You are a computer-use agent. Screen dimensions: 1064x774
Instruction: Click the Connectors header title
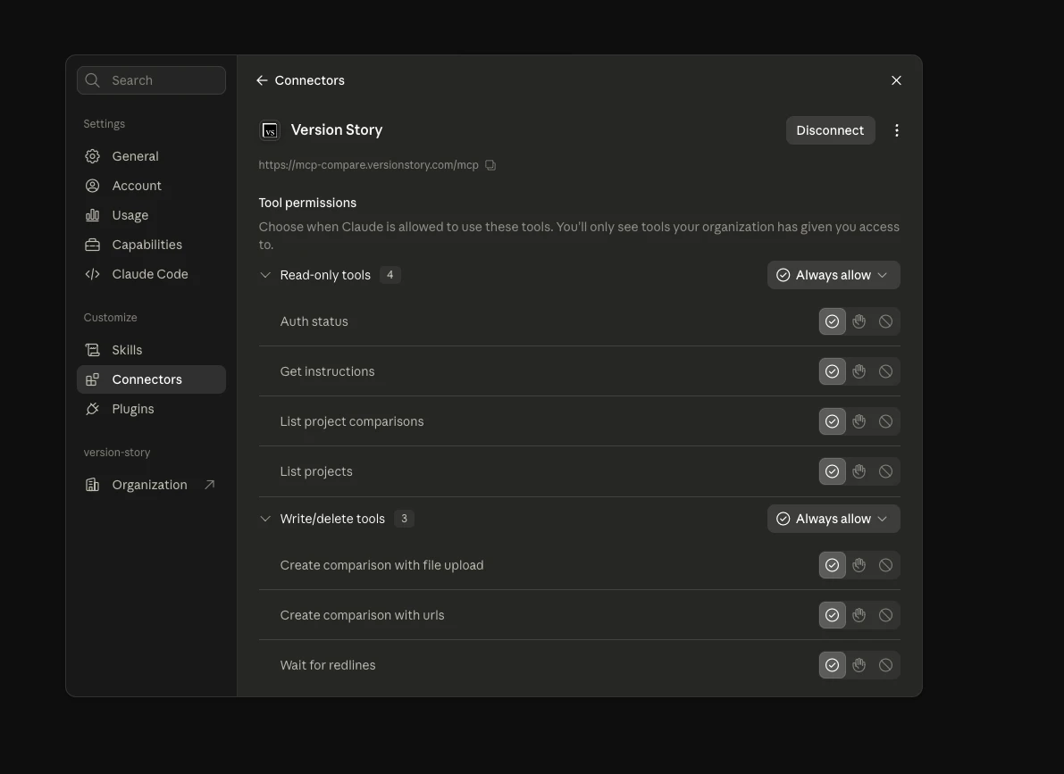[x=309, y=80]
